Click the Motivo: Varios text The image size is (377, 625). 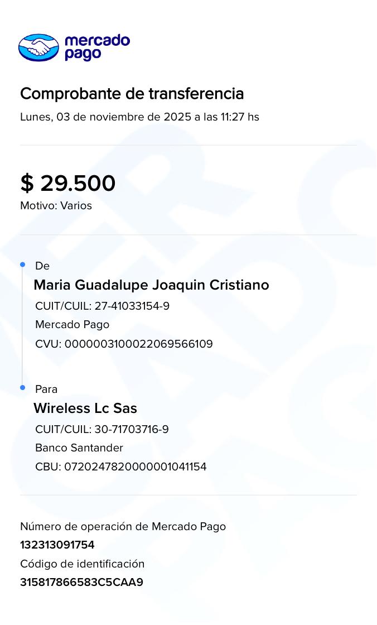point(56,206)
